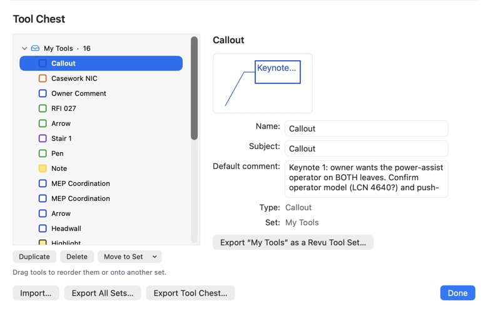Screen dimensions: 488x313
Task: Click the Import... button
Action: click(36, 293)
